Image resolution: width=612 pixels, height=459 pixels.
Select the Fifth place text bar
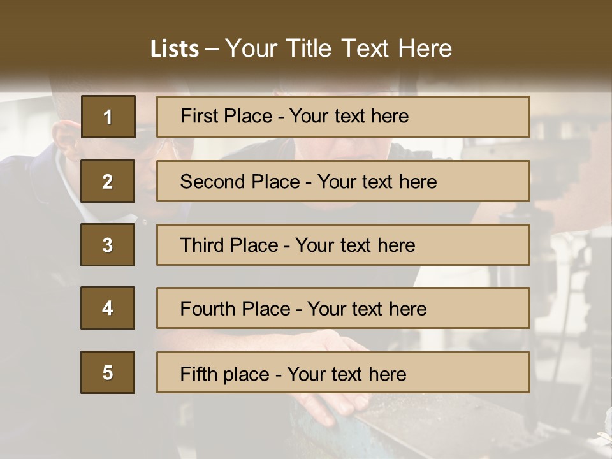(343, 372)
